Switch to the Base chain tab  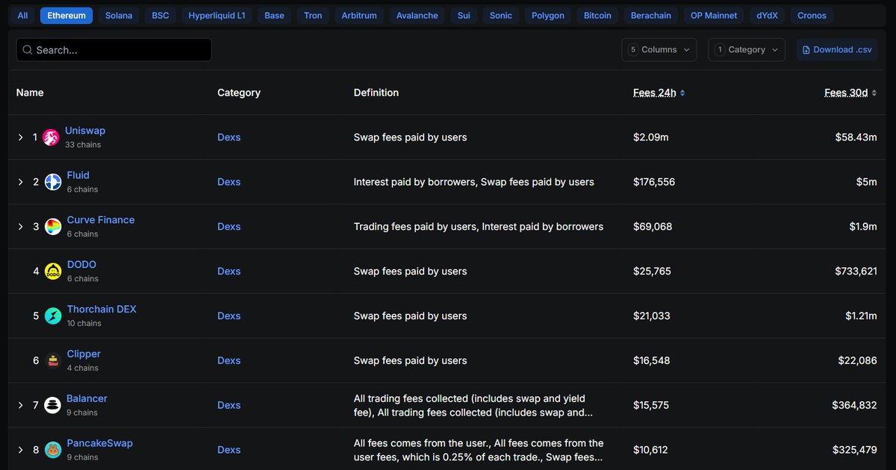pos(274,16)
